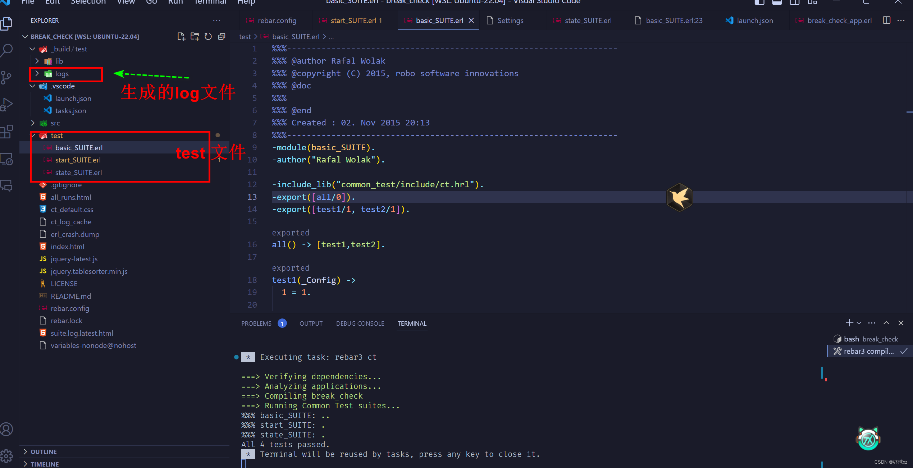Maximize terminal panel with up chevron
Viewport: 913px width, 468px height.
coord(886,323)
